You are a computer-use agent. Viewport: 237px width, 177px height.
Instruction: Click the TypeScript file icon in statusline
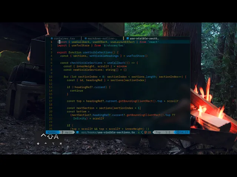click(x=77, y=132)
